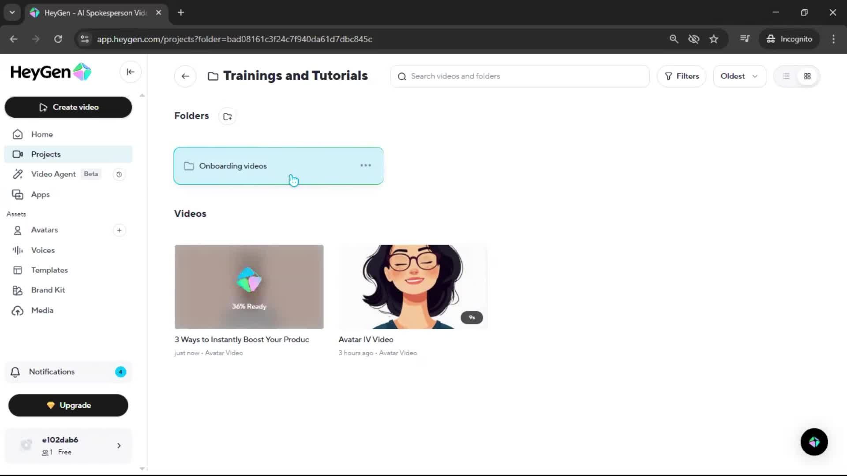The width and height of the screenshot is (847, 476).
Task: Expand the e102dab6 account menu
Action: point(119,446)
